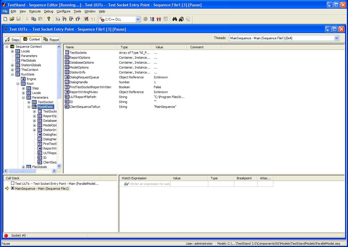Switch to the Report tab
The height and width of the screenshot is (247, 348).
click(51, 40)
